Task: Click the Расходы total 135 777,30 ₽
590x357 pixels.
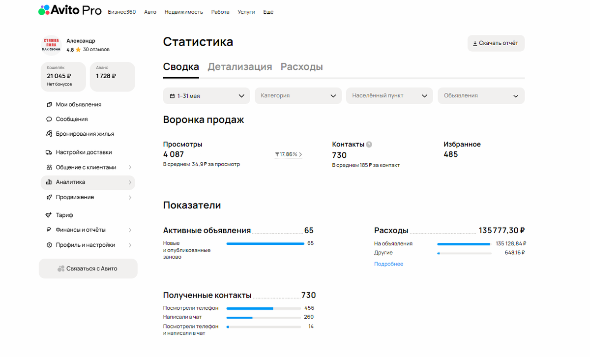Action: tap(502, 231)
